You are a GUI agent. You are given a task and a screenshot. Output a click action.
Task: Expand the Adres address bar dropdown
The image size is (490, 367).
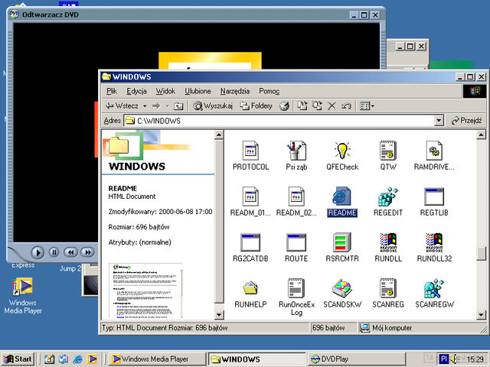[x=439, y=121]
